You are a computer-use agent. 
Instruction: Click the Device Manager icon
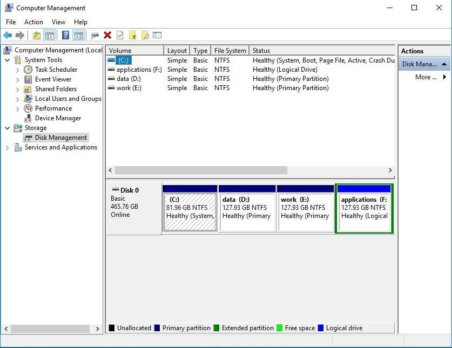(x=28, y=118)
